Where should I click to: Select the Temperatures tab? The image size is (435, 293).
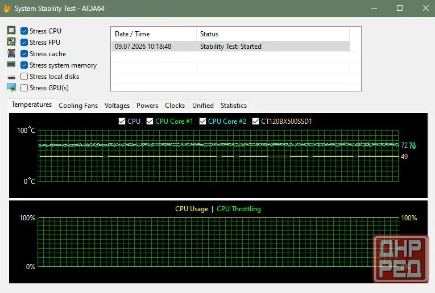32,104
